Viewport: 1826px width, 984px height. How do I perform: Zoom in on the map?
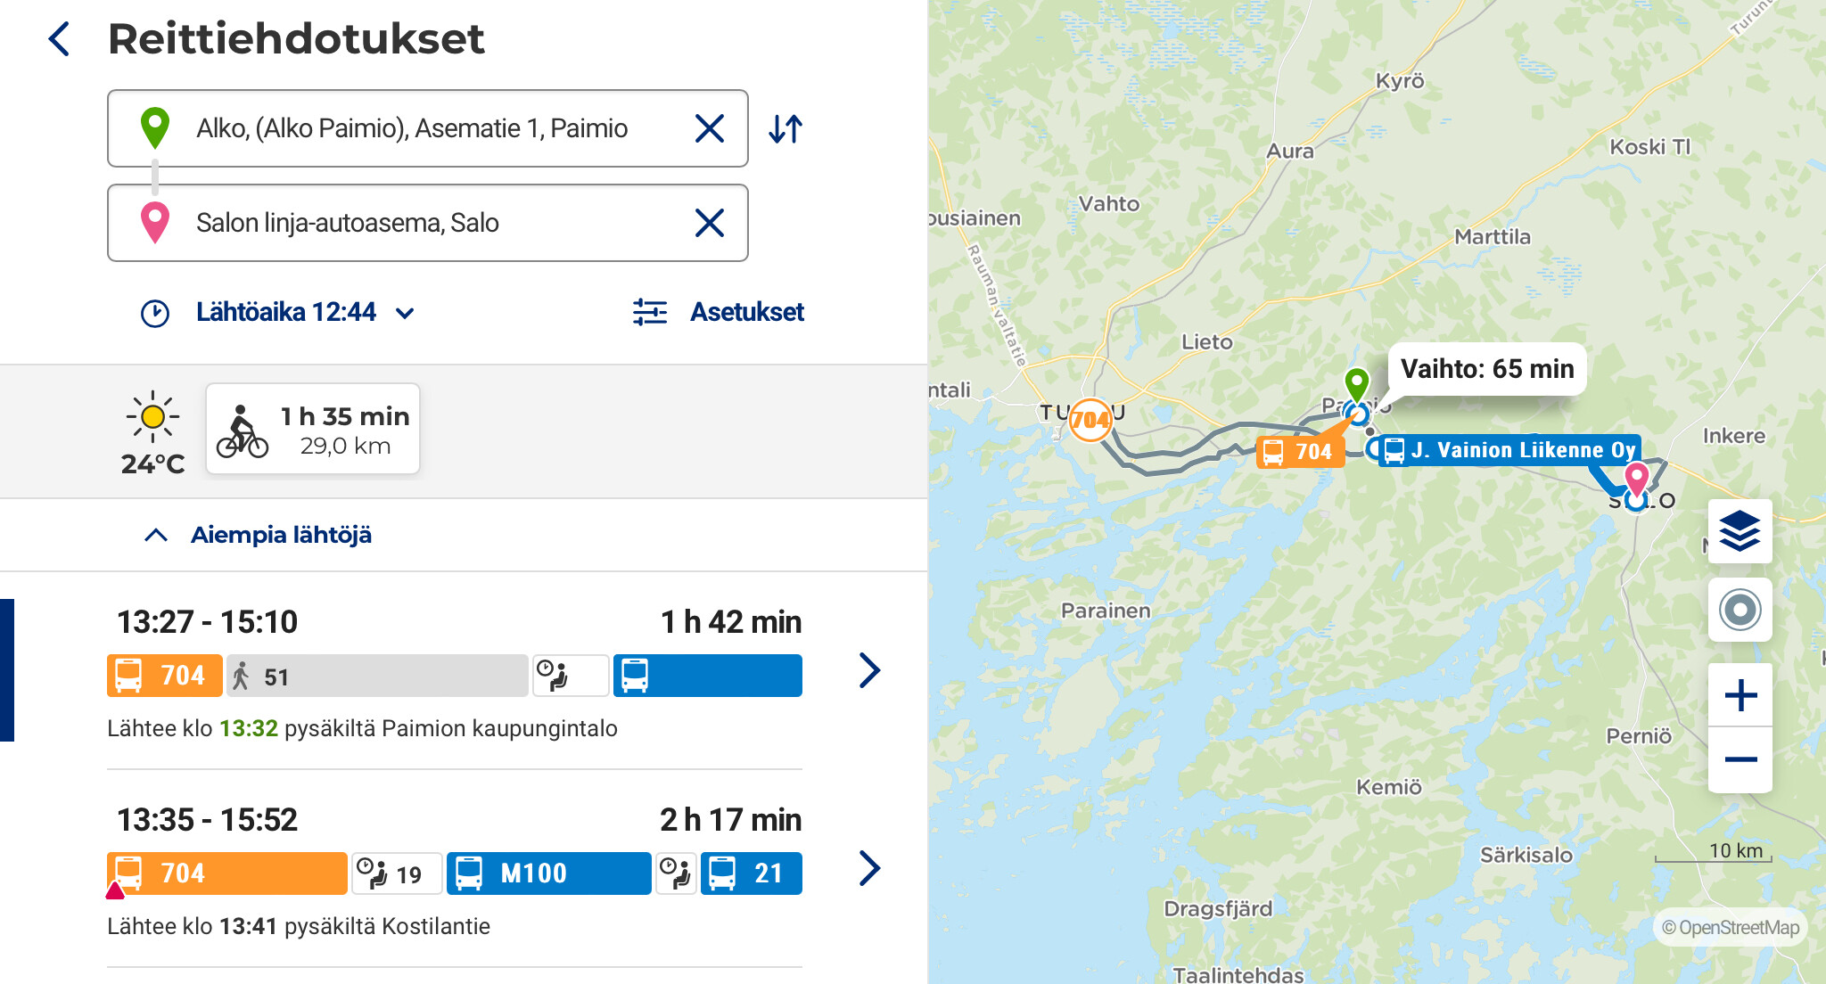[x=1740, y=695]
